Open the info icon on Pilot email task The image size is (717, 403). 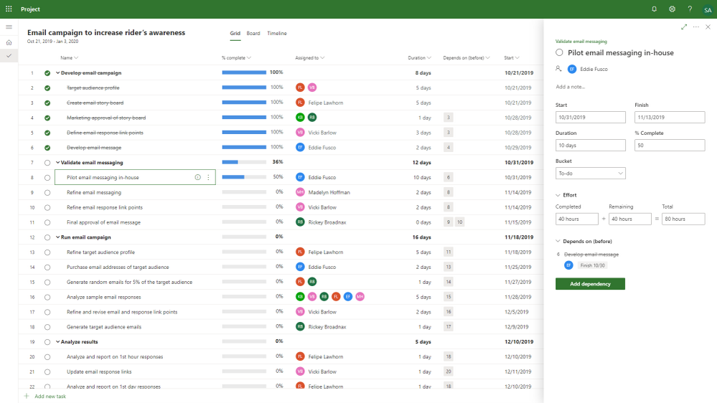pos(197,177)
